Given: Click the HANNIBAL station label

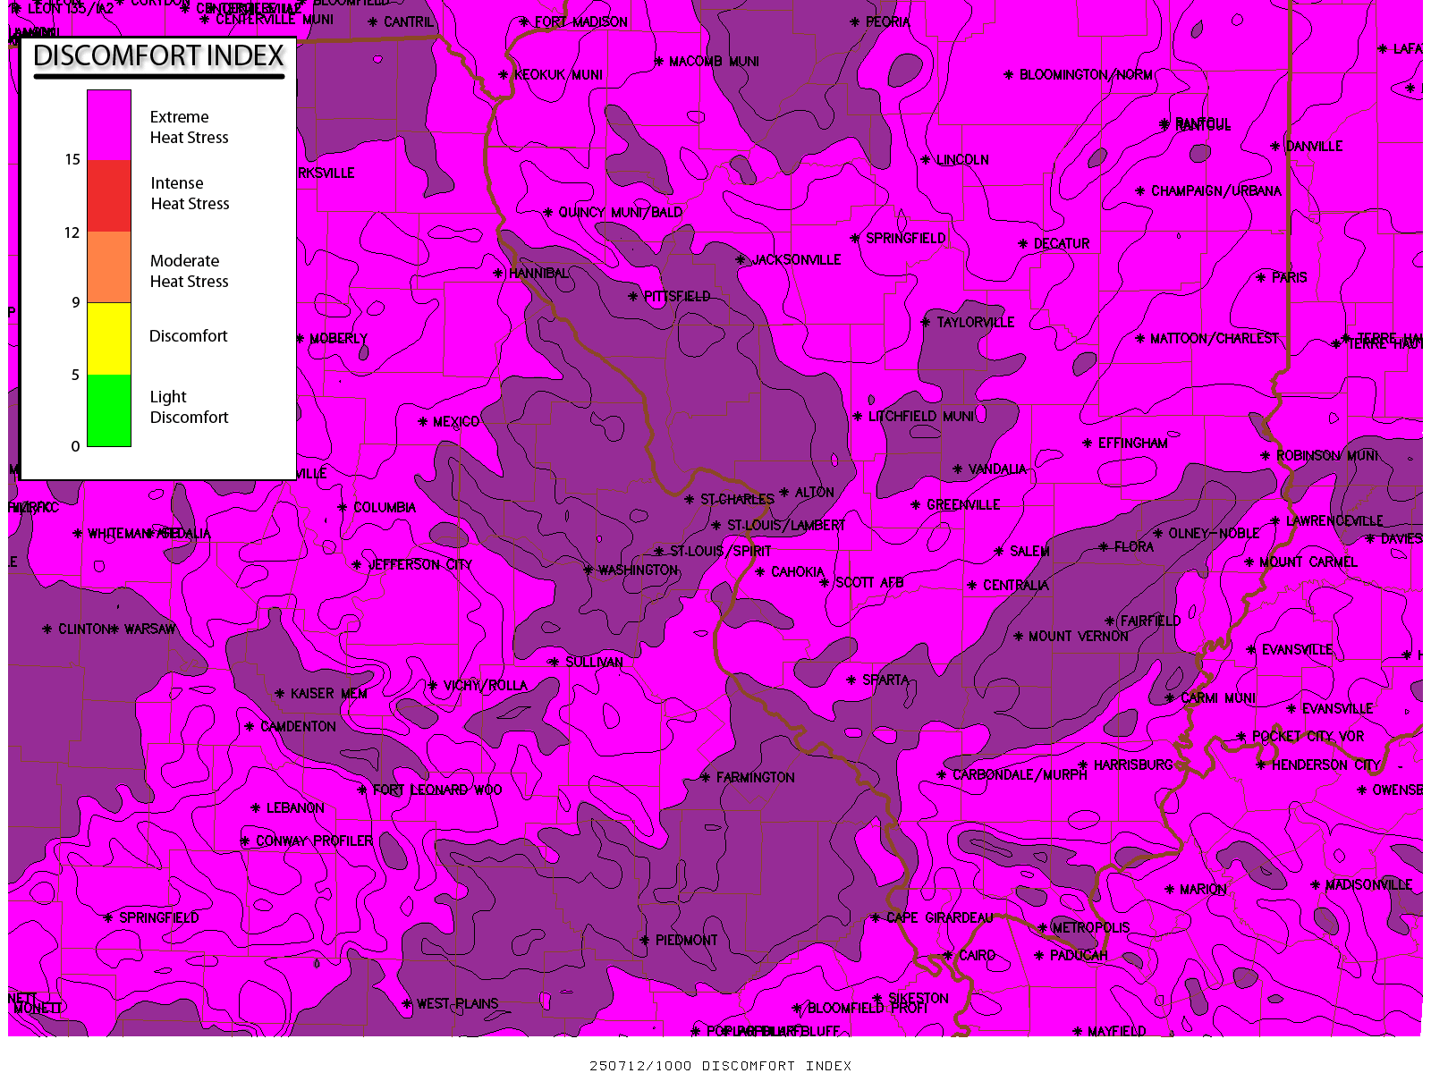Looking at the screenshot, I should coord(538,274).
